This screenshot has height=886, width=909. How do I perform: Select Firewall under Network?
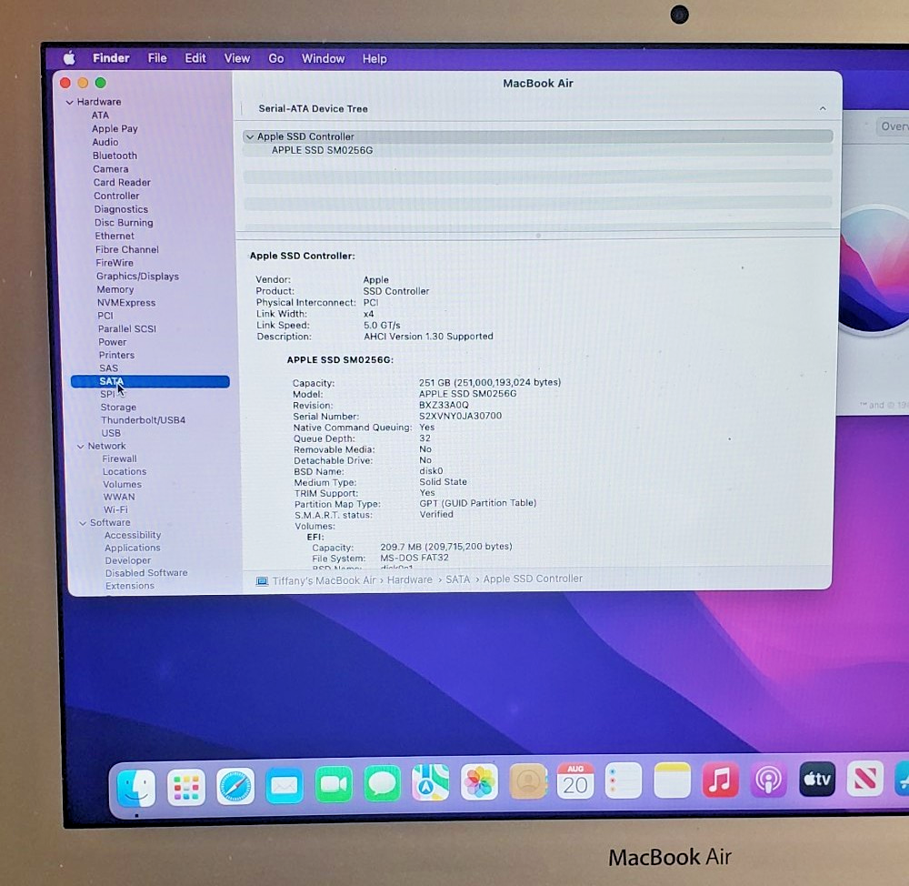pos(119,459)
